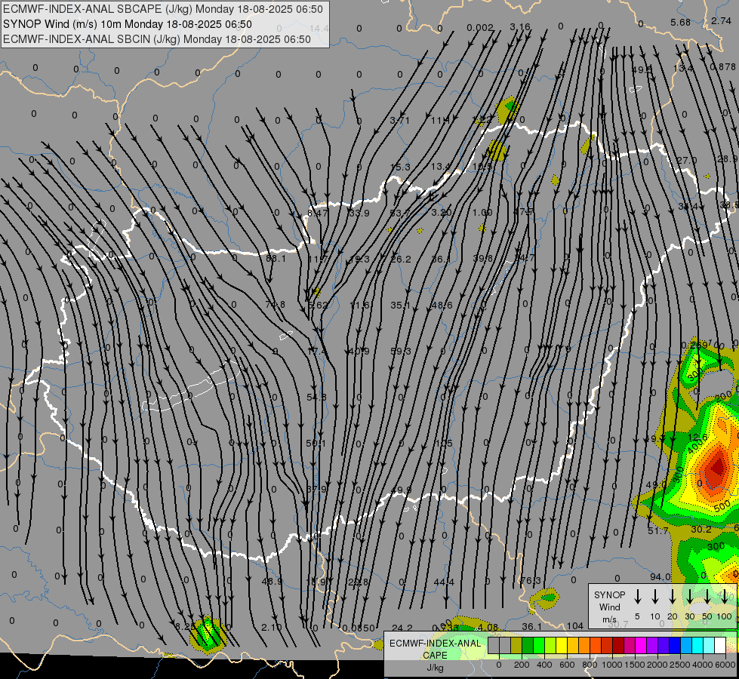Viewport: 739px width, 679px height.
Task: Select the dark green swatch in the CAPE legend
Action: pos(528,645)
